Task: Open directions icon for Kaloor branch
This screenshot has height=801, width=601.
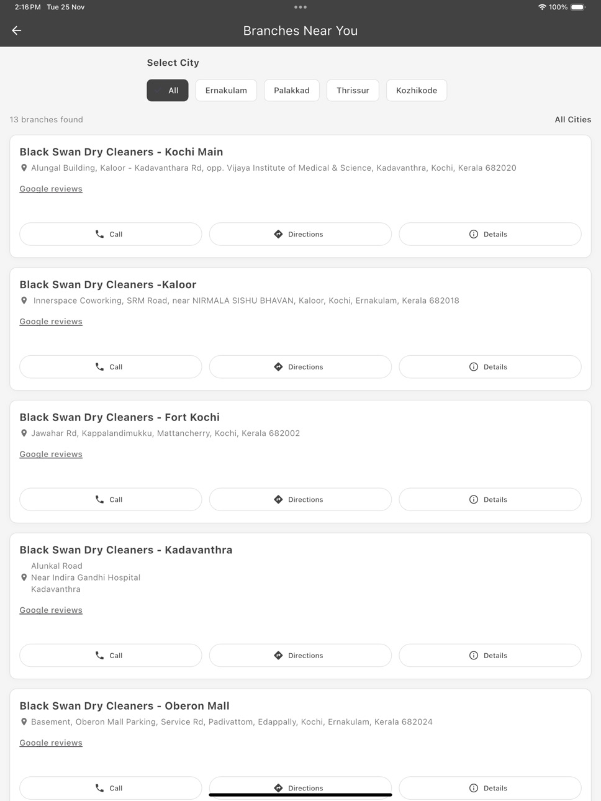Action: point(278,367)
